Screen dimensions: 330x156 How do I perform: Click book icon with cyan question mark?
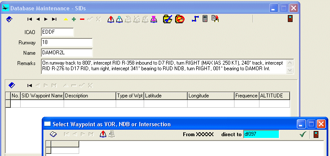point(119,19)
